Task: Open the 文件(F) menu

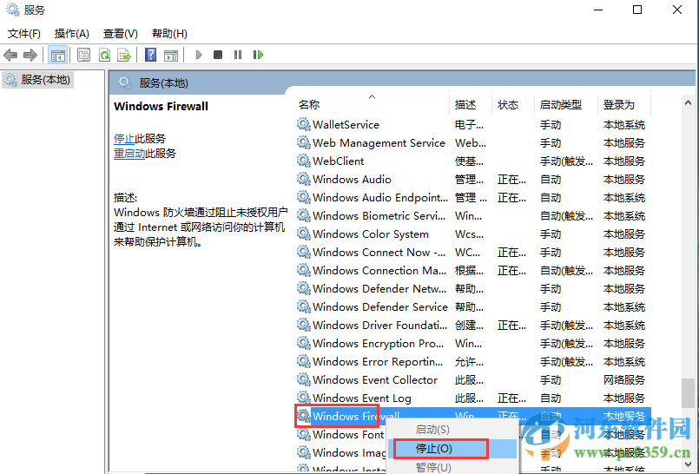Action: point(24,34)
